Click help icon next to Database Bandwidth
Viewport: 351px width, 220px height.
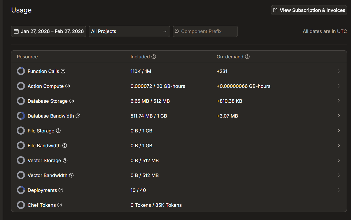tap(78, 116)
